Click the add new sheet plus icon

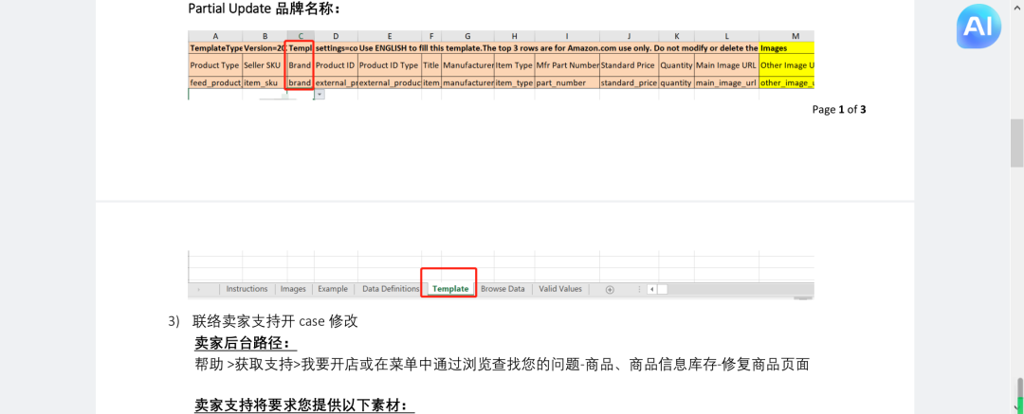click(610, 289)
